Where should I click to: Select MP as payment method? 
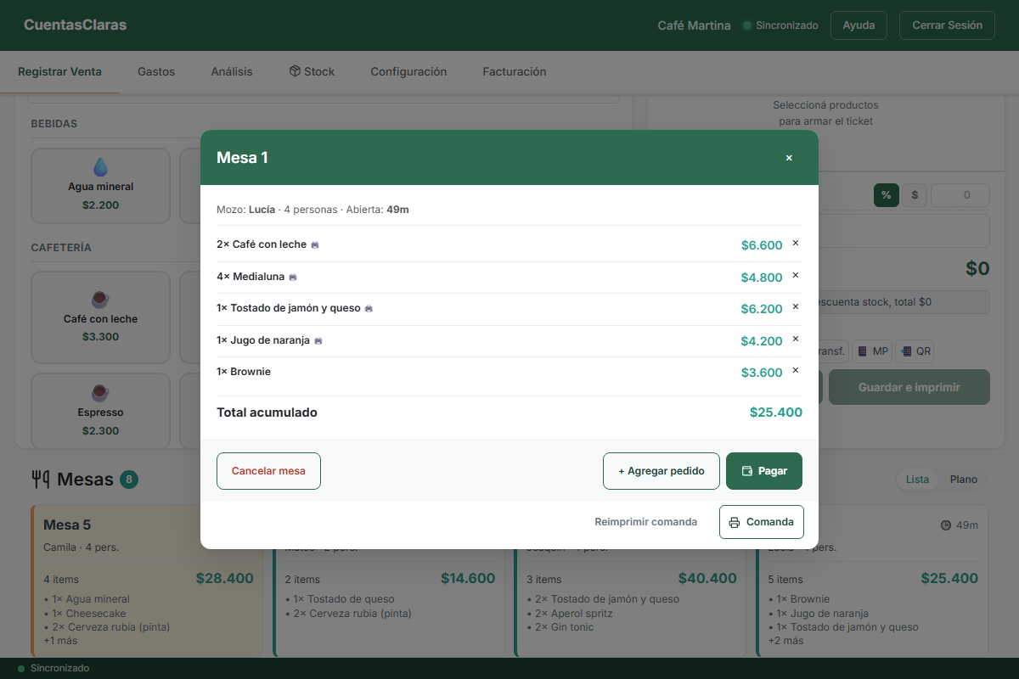coord(872,351)
